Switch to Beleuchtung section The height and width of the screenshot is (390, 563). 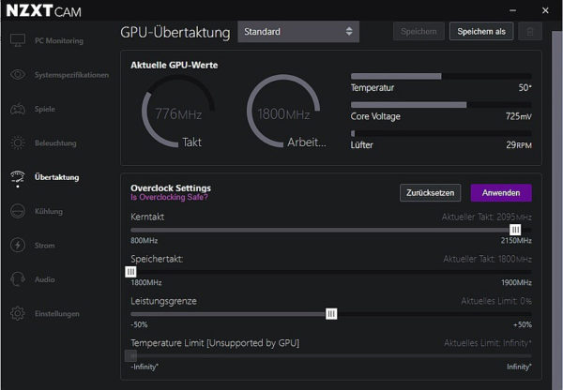tap(55, 142)
